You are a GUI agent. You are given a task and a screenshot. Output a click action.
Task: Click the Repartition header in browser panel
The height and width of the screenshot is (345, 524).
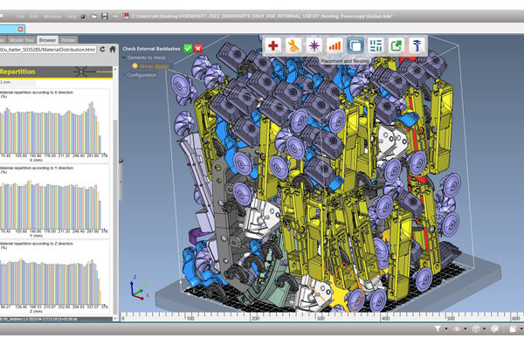point(17,72)
